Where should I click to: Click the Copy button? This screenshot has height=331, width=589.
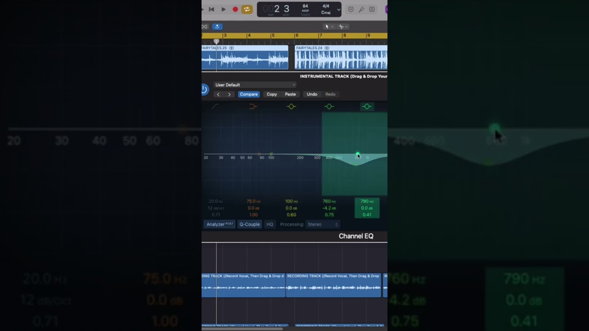click(x=272, y=94)
